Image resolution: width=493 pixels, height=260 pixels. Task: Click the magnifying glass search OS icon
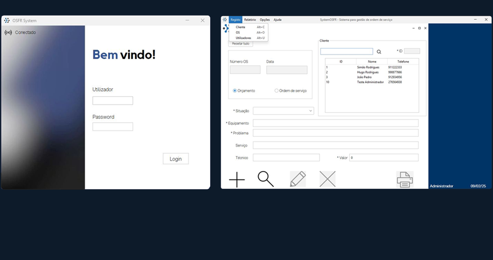click(x=266, y=179)
